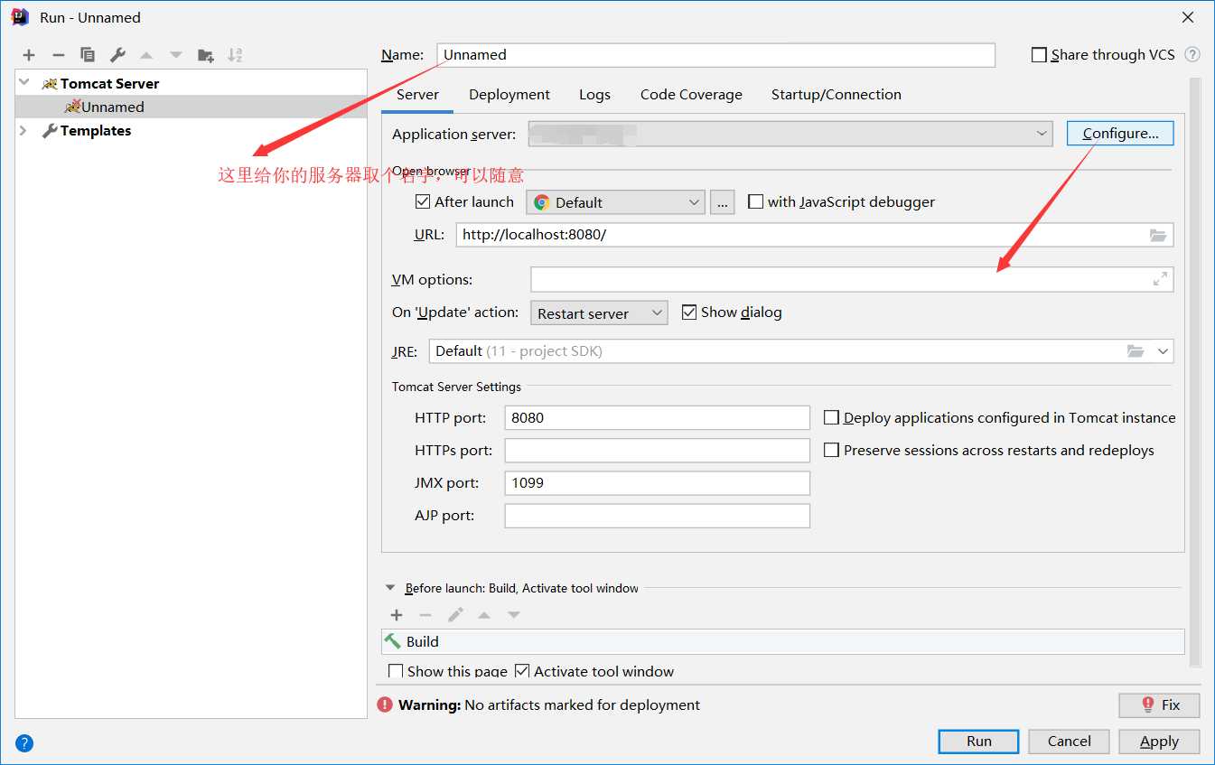Switch to the Server tab

(x=417, y=94)
